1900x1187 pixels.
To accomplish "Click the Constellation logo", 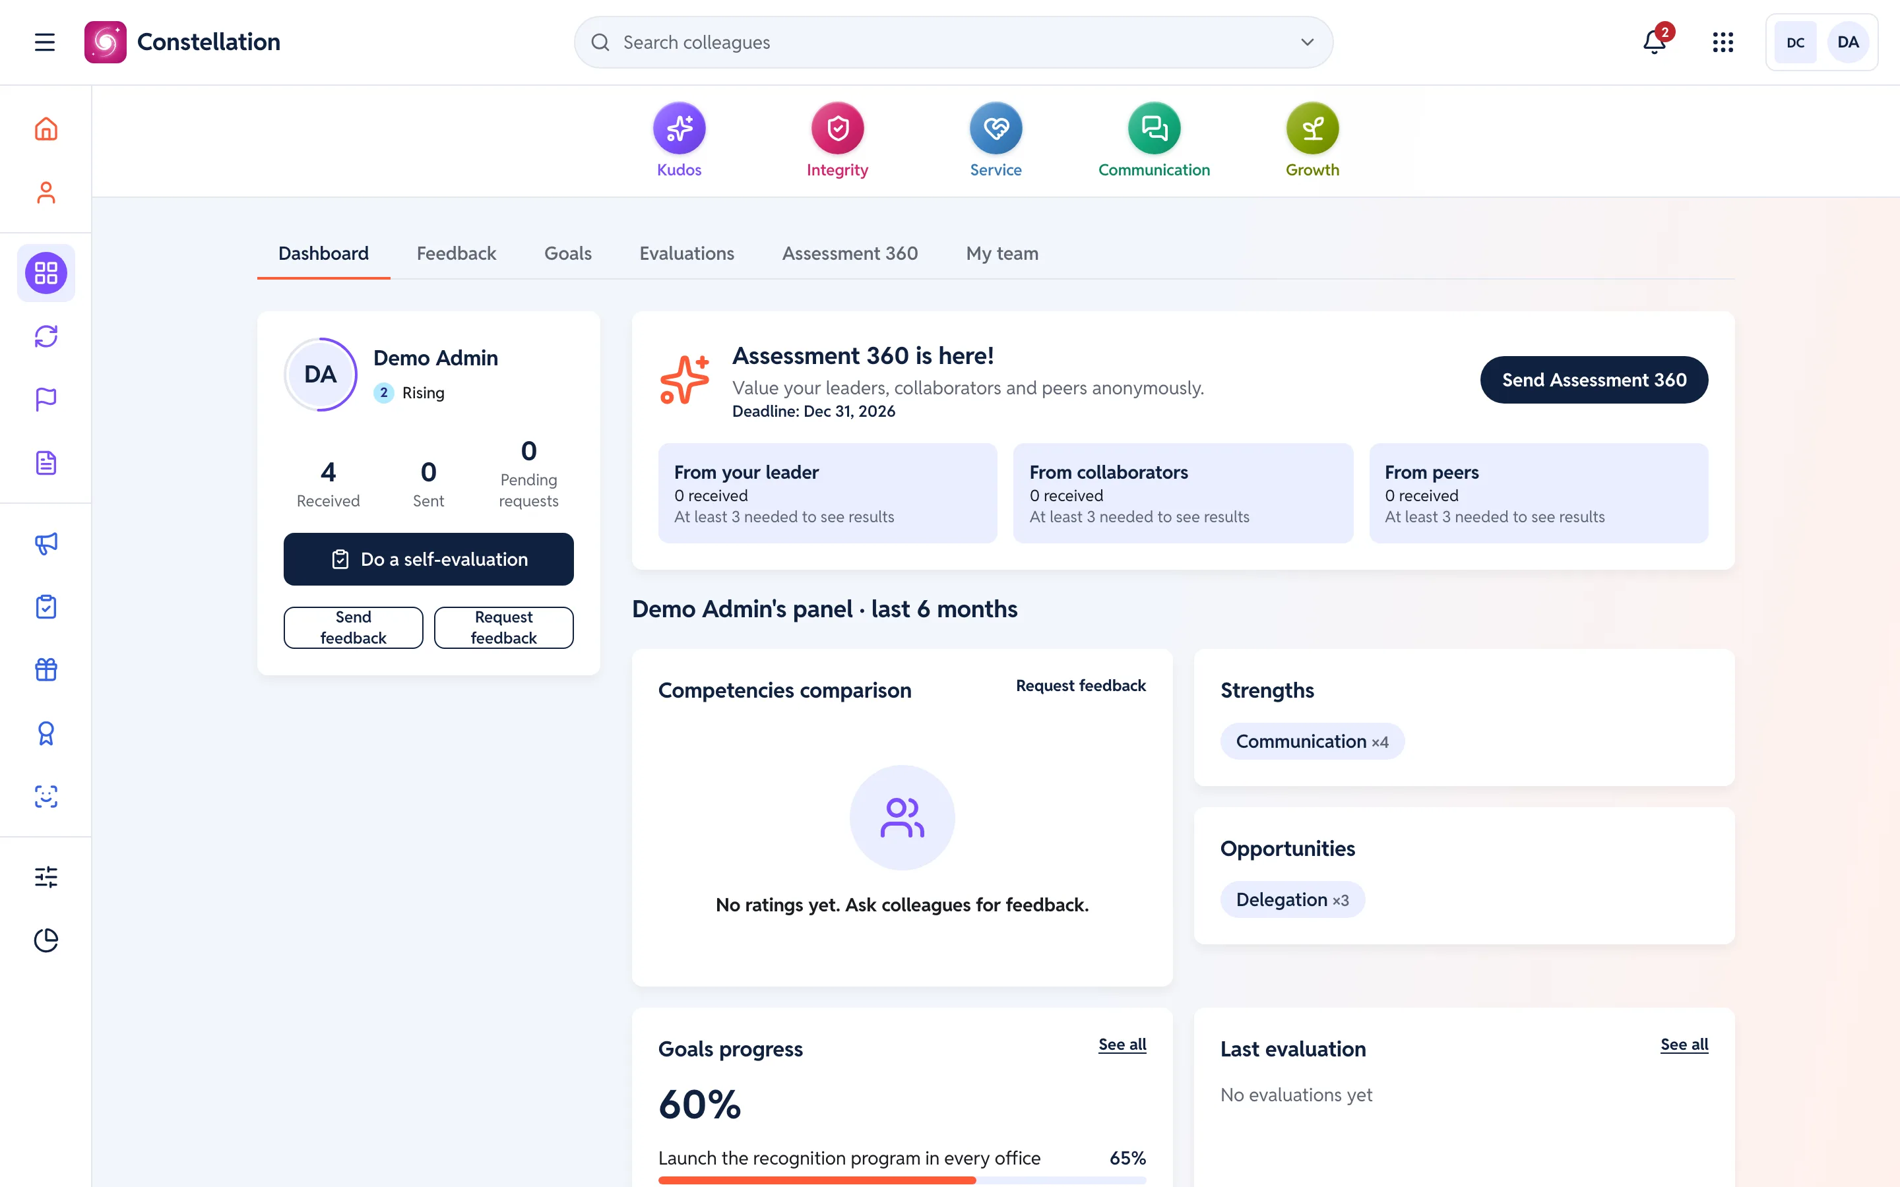I will (x=182, y=42).
